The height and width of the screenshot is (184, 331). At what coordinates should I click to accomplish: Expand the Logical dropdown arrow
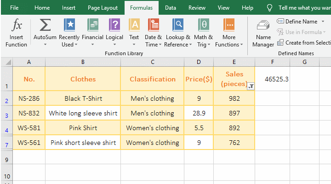pos(114,45)
